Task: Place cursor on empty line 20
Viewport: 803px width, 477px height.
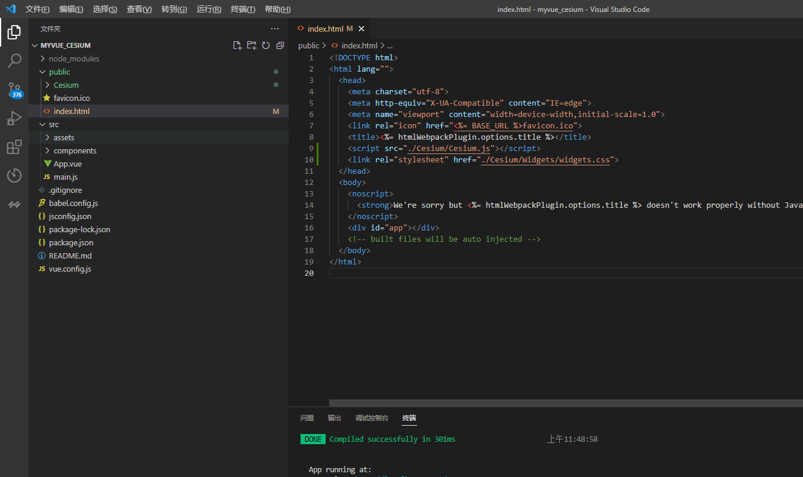Action: (x=566, y=273)
